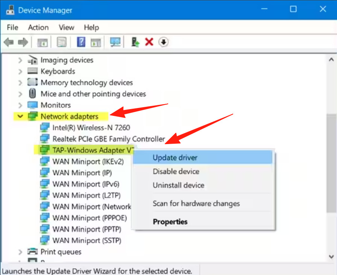337x275 pixels.
Task: Click the mouse icon beside Mice category
Action: click(32, 94)
